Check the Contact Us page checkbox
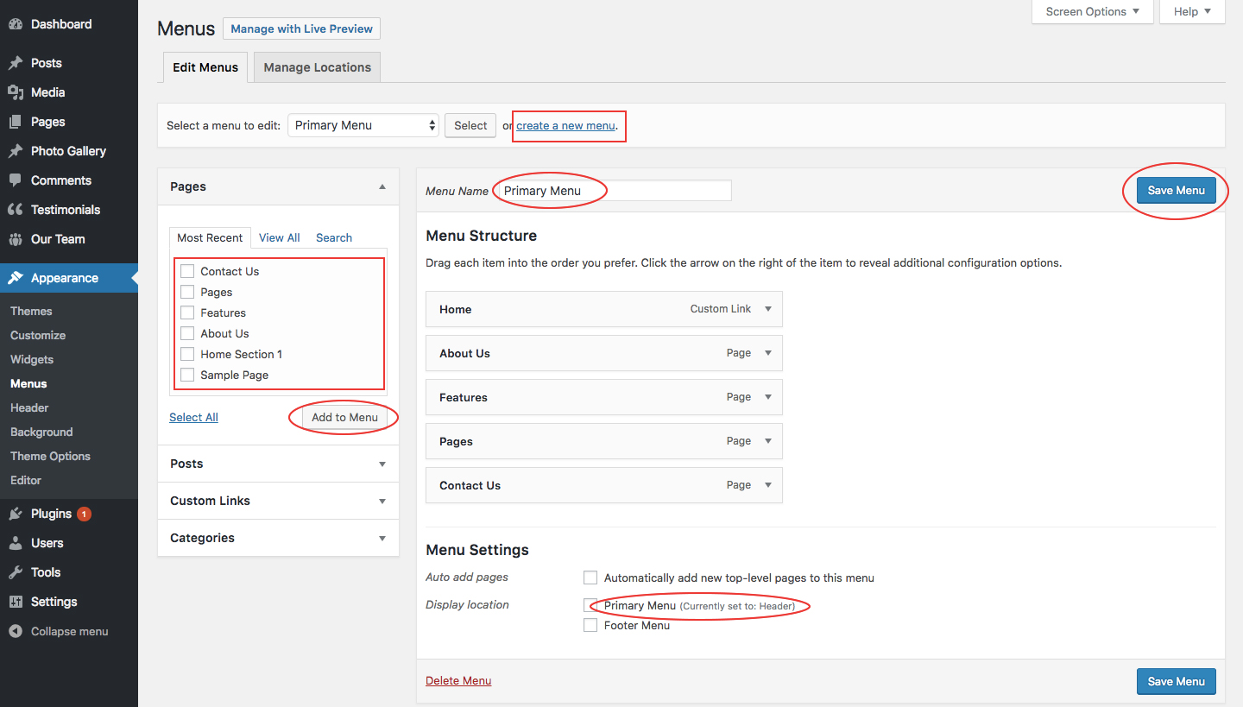The width and height of the screenshot is (1243, 707). point(187,271)
